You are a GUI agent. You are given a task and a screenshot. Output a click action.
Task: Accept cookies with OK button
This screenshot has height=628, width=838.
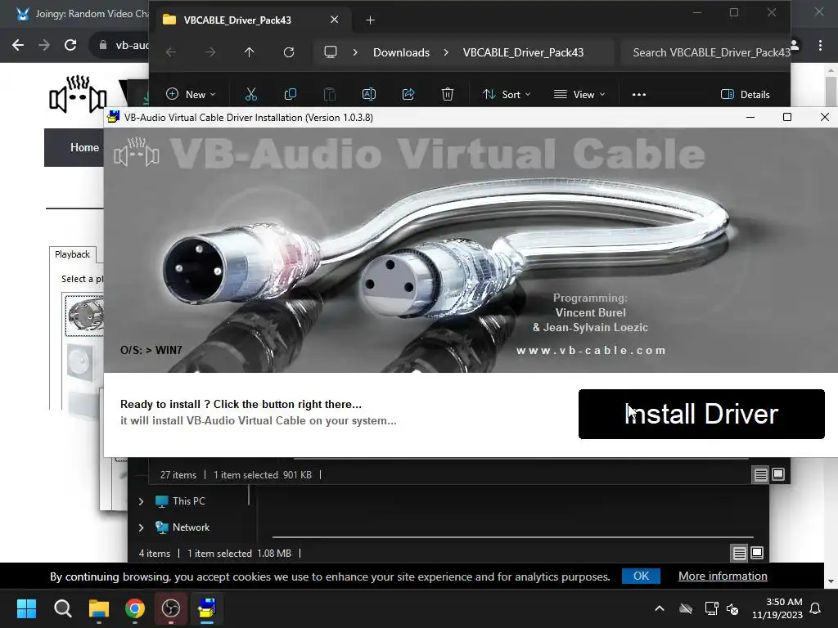pos(641,576)
